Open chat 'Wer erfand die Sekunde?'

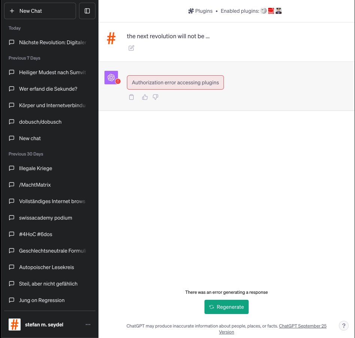pyautogui.click(x=50, y=89)
